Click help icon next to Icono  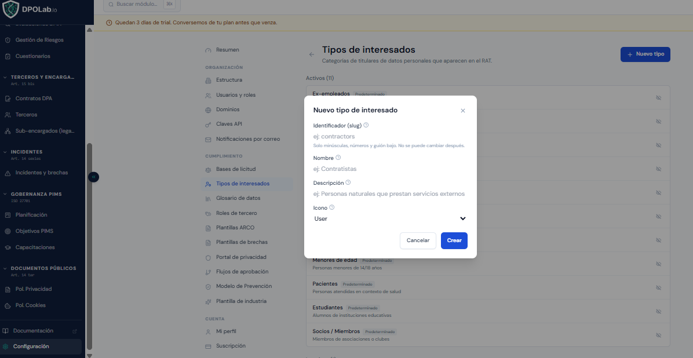coord(332,207)
